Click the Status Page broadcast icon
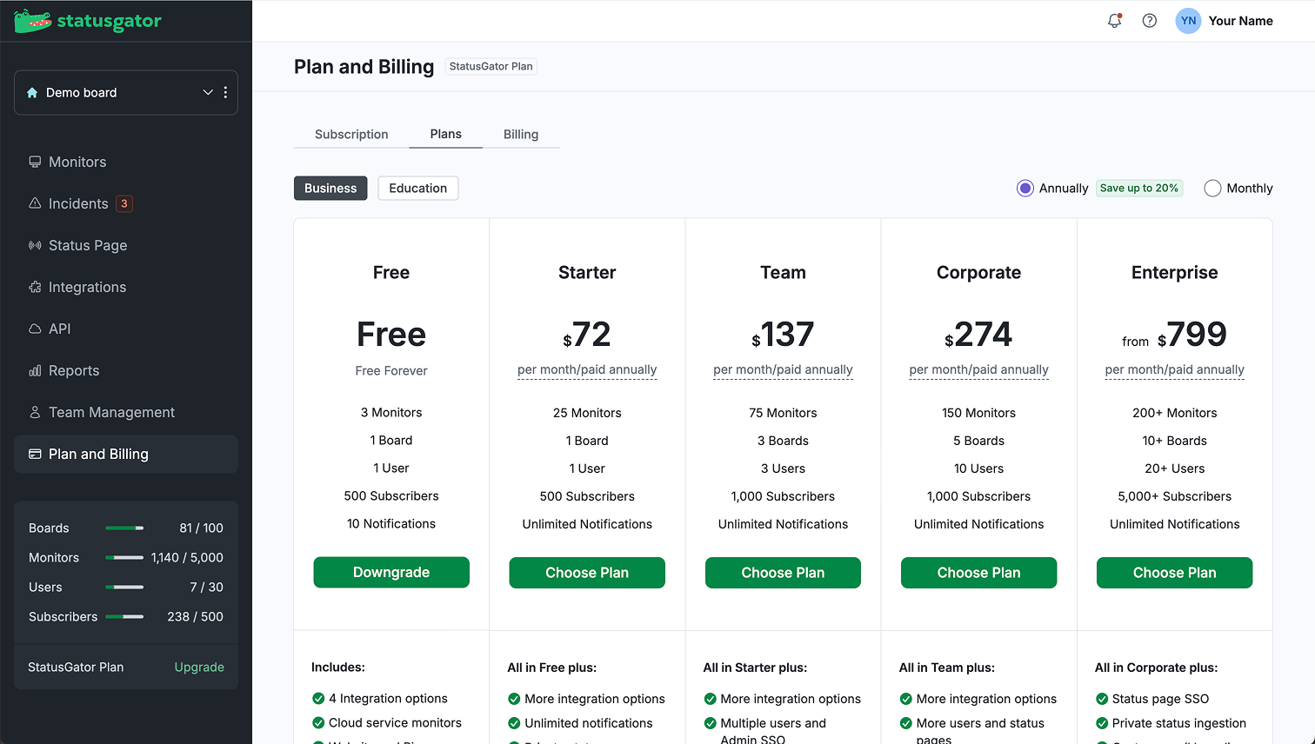1315x744 pixels. pos(35,245)
